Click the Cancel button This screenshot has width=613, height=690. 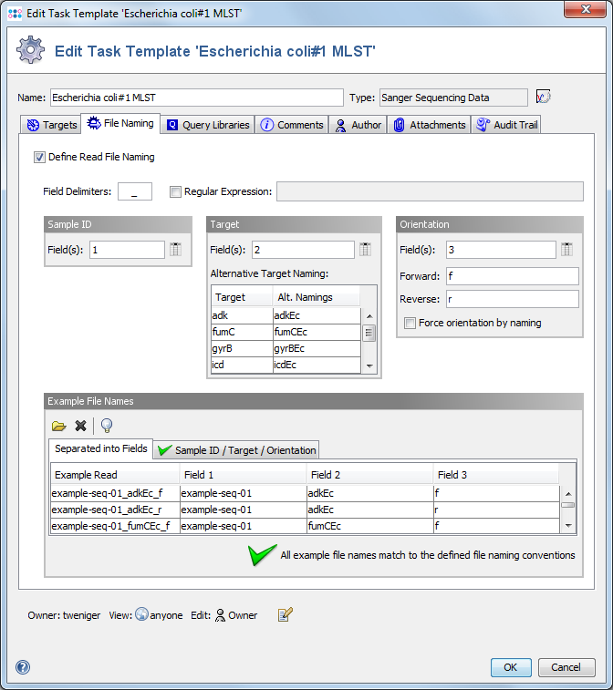[x=566, y=667]
